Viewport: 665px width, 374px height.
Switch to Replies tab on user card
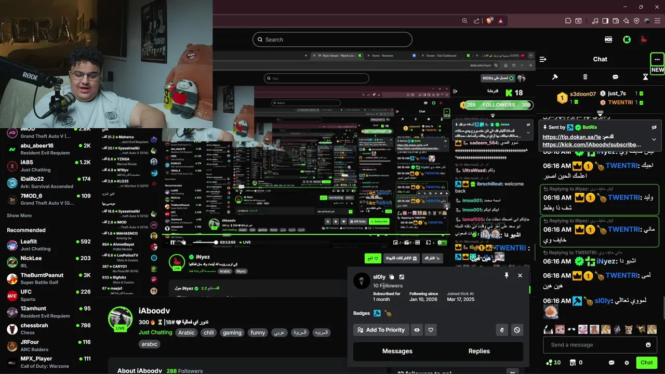click(479, 351)
